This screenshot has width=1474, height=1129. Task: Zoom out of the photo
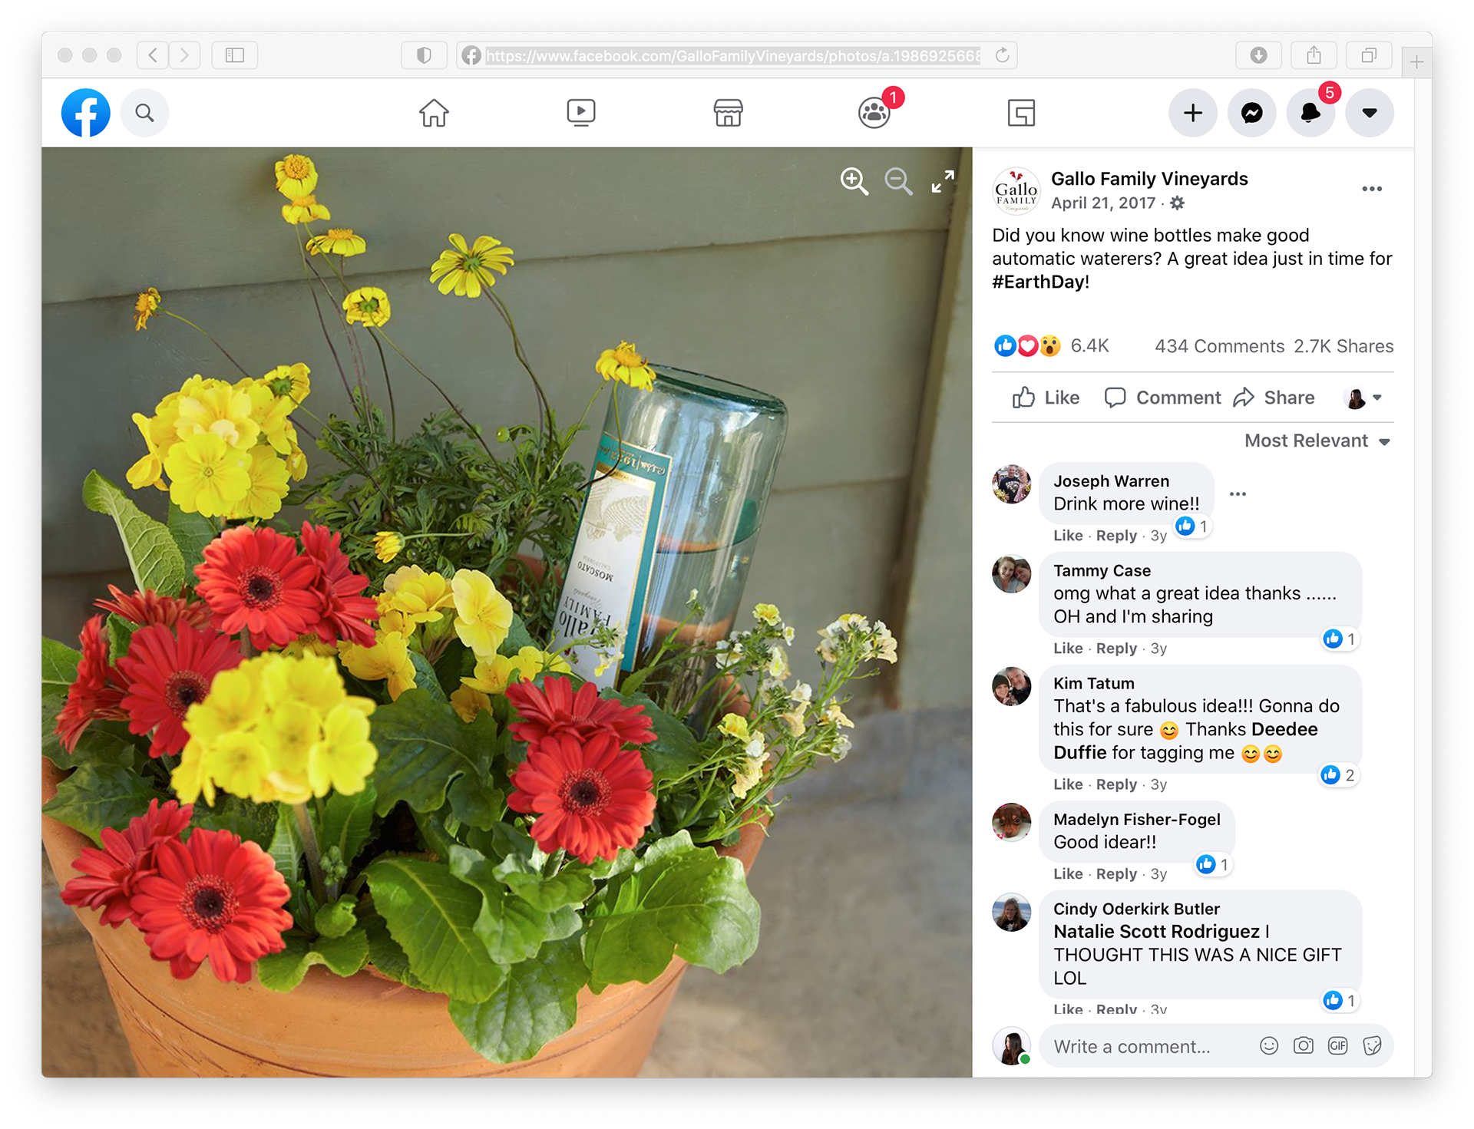coord(898,182)
